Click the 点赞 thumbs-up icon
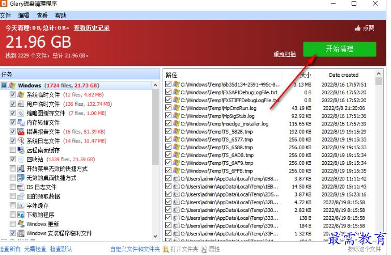Screen dimensions: 391x255 pyautogui.click(x=357, y=28)
